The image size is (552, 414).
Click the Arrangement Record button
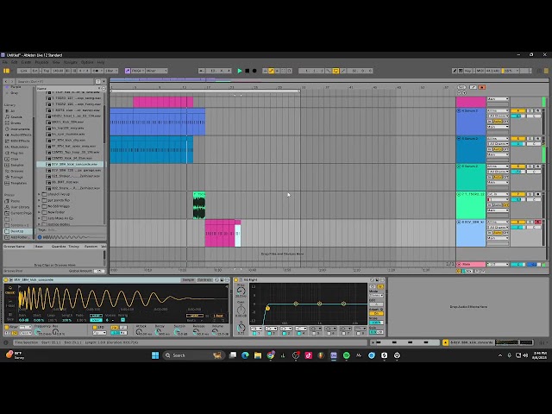(254, 71)
